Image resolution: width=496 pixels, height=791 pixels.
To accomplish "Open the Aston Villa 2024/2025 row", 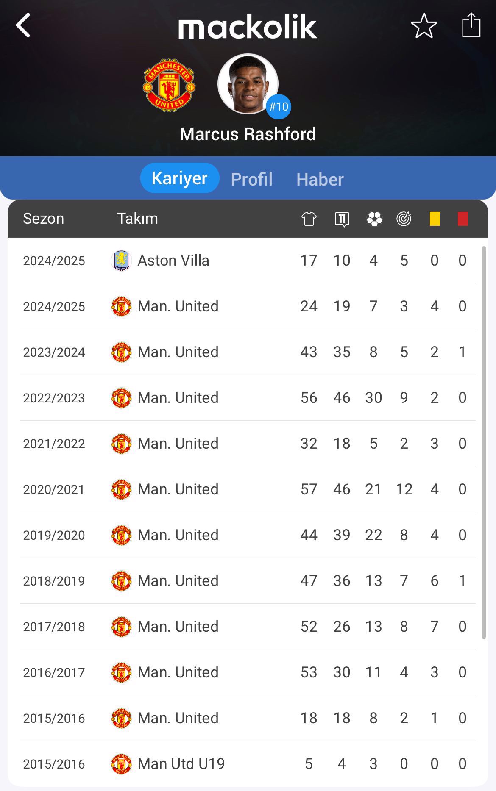I will coord(248,261).
